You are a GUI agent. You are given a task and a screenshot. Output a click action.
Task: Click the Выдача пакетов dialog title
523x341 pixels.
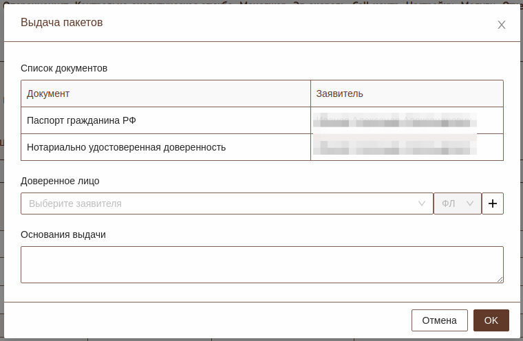pyautogui.click(x=62, y=23)
